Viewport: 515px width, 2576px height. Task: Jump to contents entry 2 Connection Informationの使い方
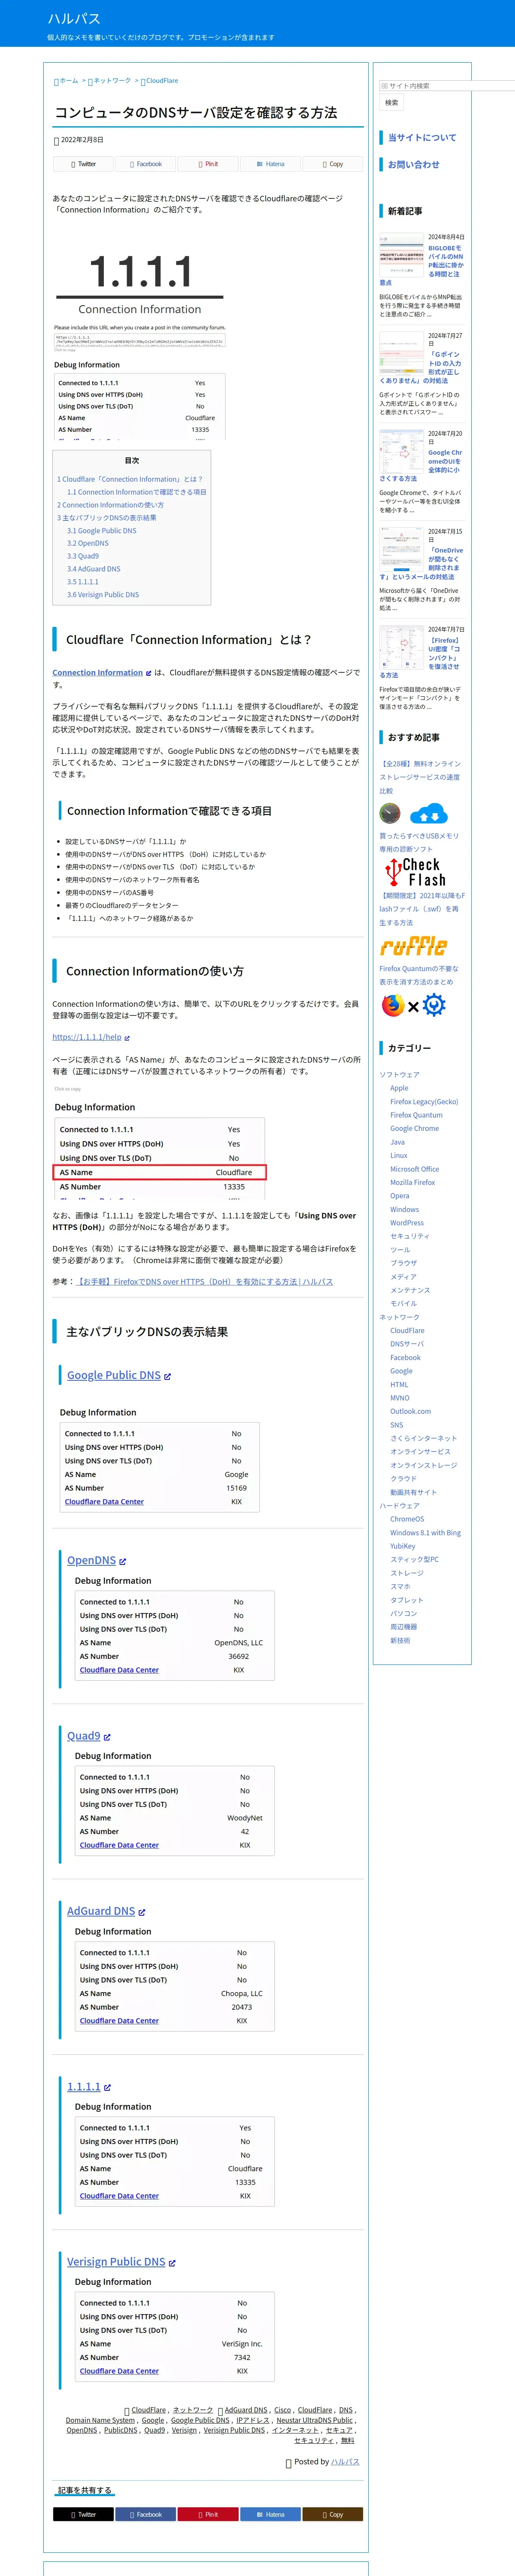[111, 505]
